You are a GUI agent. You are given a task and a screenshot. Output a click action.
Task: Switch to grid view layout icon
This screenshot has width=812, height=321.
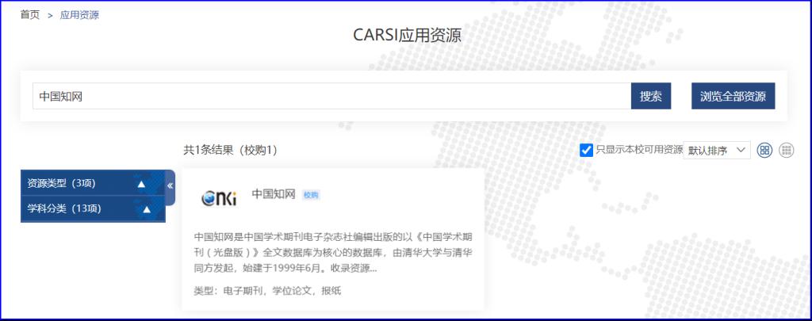coord(764,150)
